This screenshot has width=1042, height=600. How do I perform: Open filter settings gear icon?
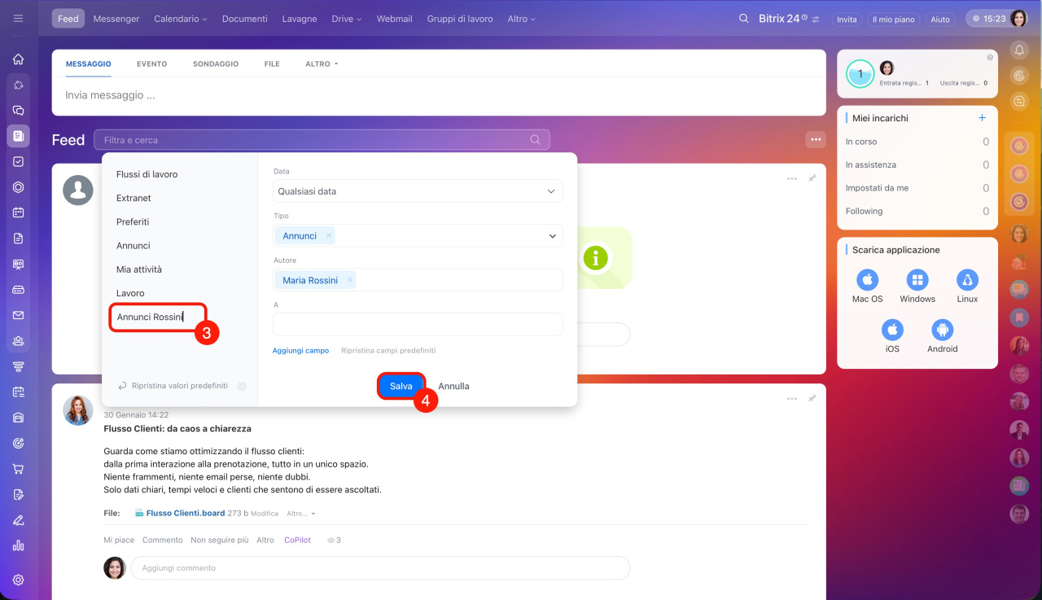click(242, 386)
